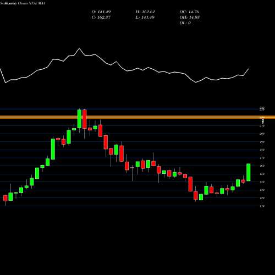Select the high value 'H: 162.61'
Screen dimensions: 275x275
click(x=145, y=12)
